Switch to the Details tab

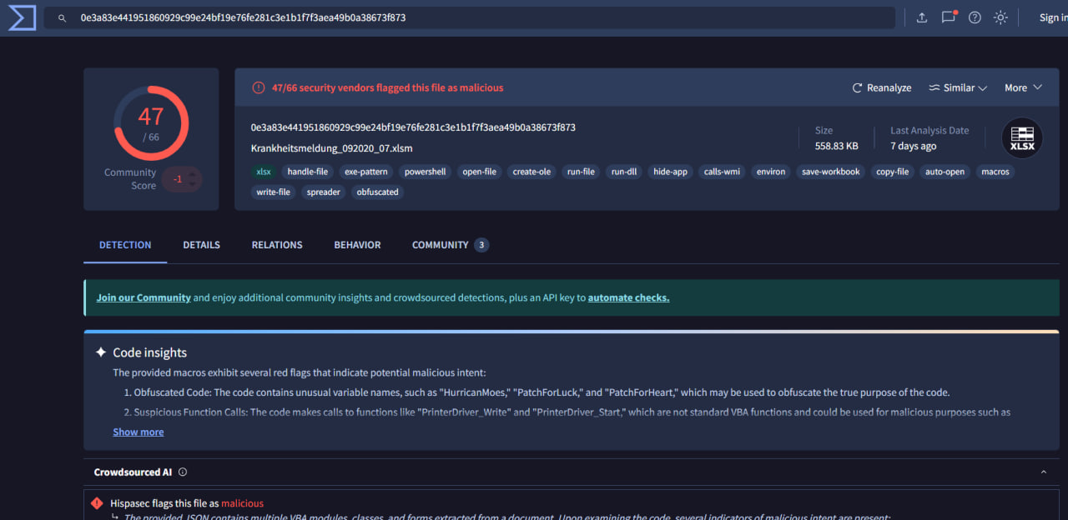201,245
